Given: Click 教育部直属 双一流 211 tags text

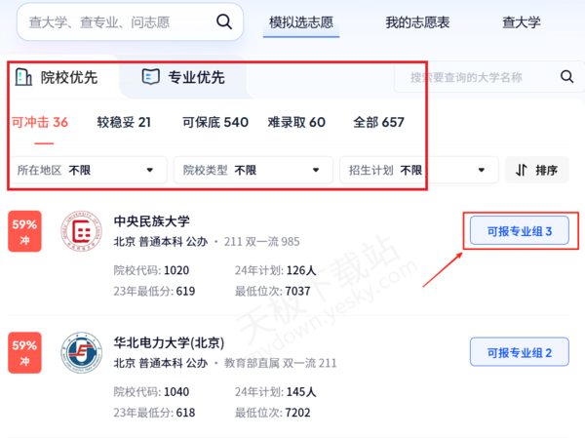Looking at the screenshot, I should (x=280, y=363).
